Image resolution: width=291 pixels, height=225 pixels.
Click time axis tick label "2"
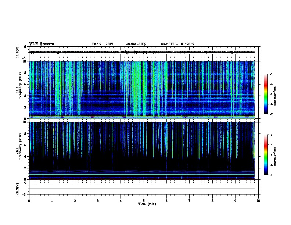[75, 201]
